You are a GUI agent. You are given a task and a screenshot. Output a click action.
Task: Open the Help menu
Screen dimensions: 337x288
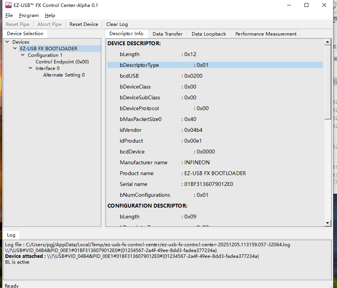pos(50,15)
